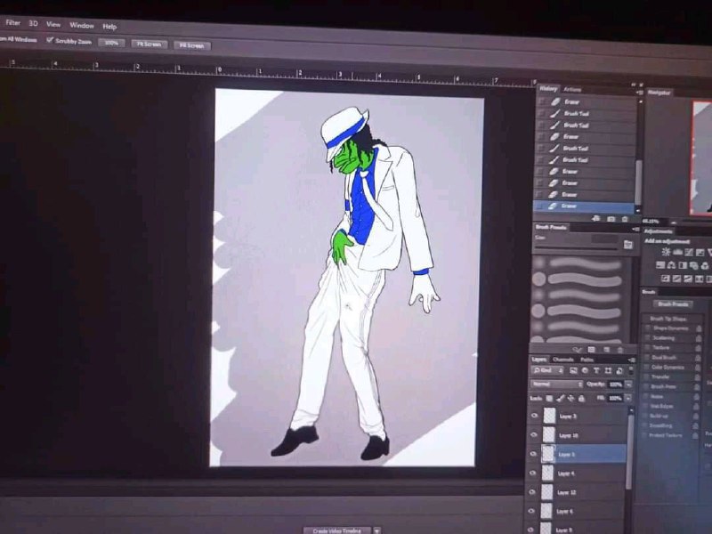Image resolution: width=712 pixels, height=534 pixels.
Task: Open the Window menu
Action: pos(82,26)
